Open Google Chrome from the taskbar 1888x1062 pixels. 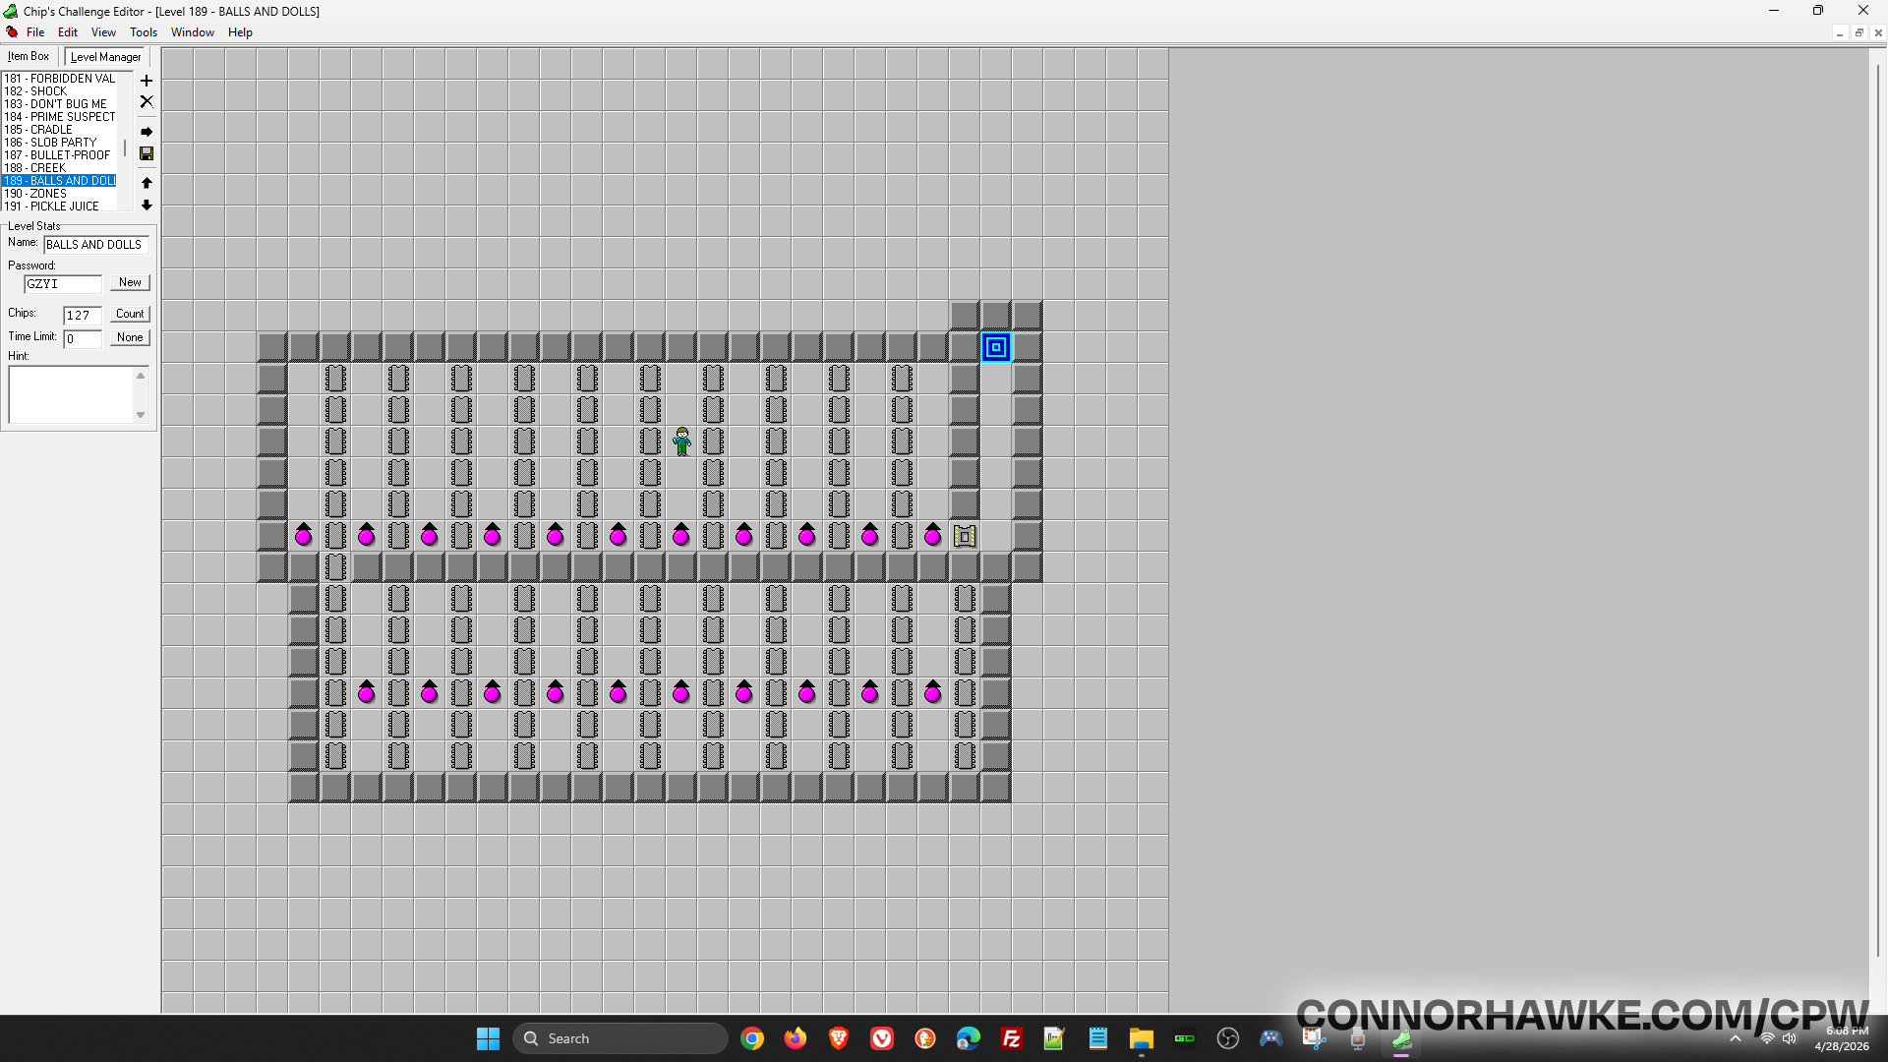[x=752, y=1038]
